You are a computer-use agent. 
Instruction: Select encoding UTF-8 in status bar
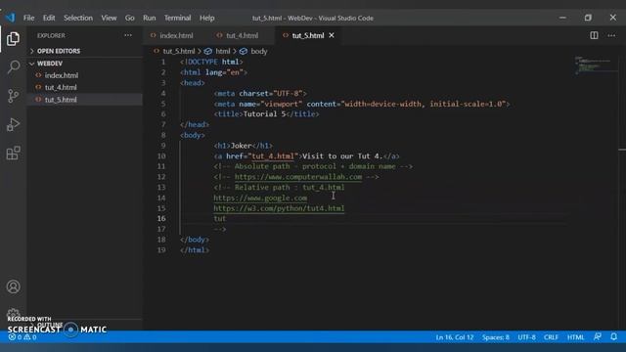tap(526, 337)
